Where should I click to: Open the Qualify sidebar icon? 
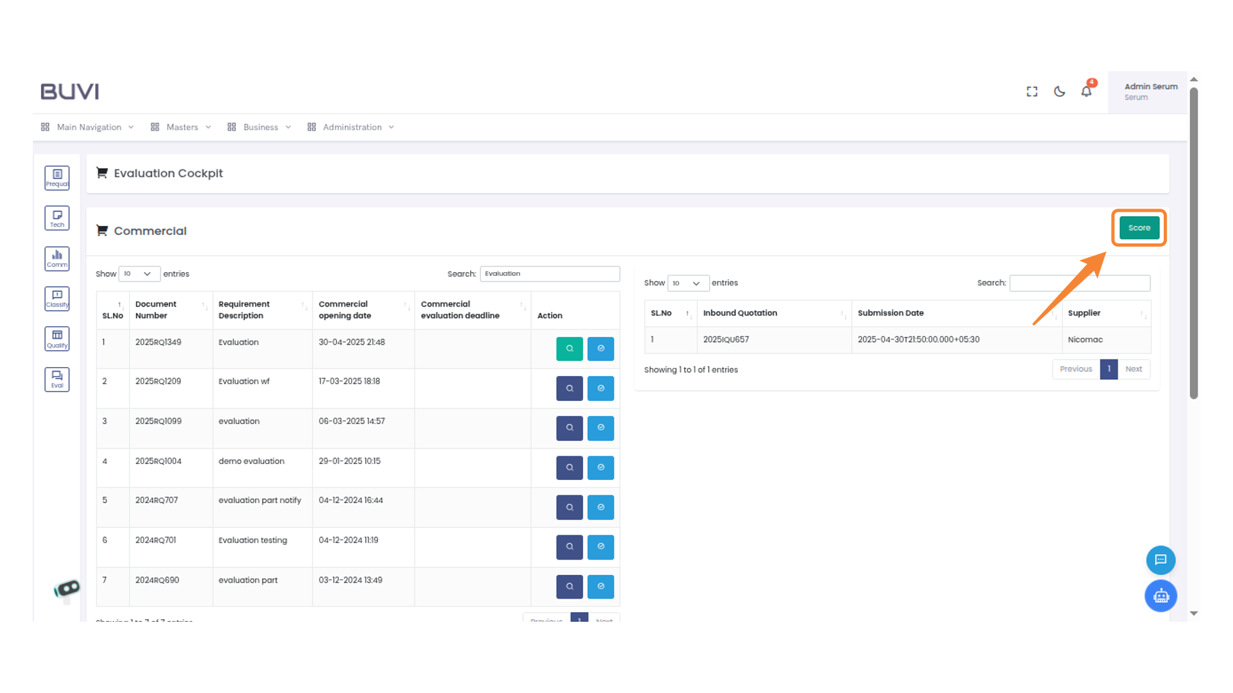pos(57,339)
